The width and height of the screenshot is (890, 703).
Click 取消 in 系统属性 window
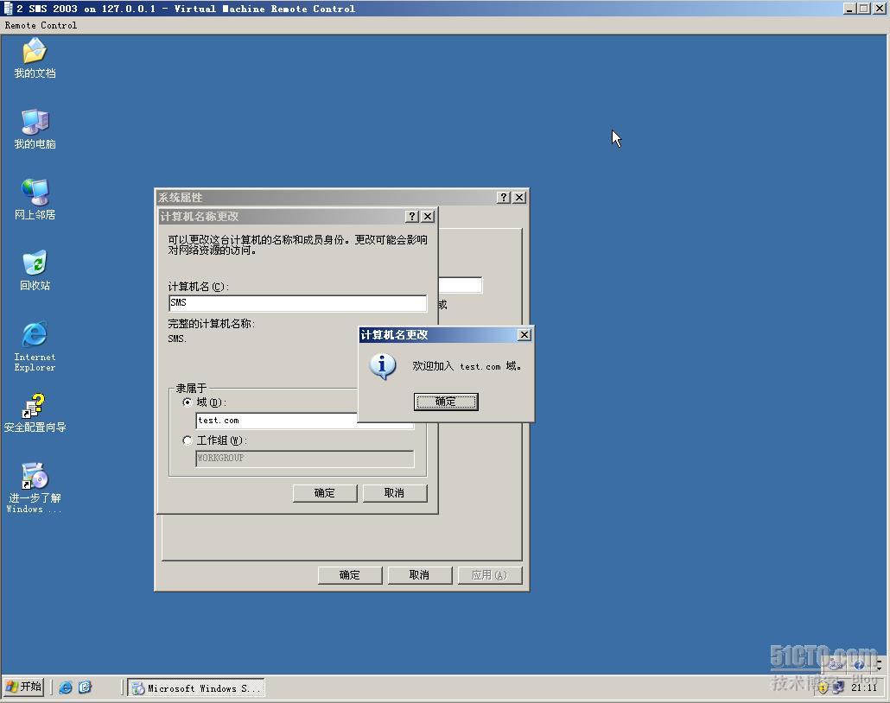[x=419, y=575]
